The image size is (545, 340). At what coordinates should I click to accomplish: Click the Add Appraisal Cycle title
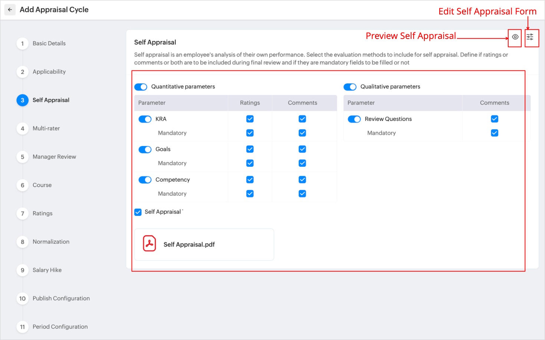[54, 10]
